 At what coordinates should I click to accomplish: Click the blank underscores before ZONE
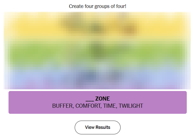[x=90, y=100]
